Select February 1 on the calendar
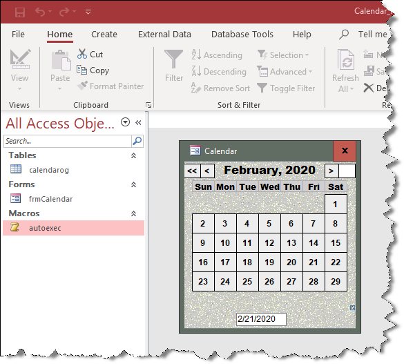Screen dimensions: 404x364 tap(336, 204)
